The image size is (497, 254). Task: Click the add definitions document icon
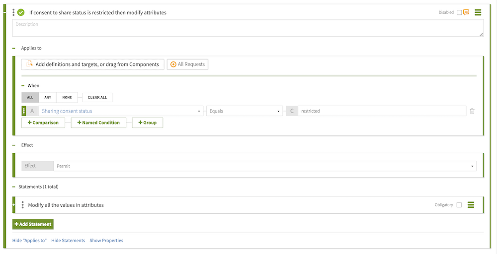(29, 64)
